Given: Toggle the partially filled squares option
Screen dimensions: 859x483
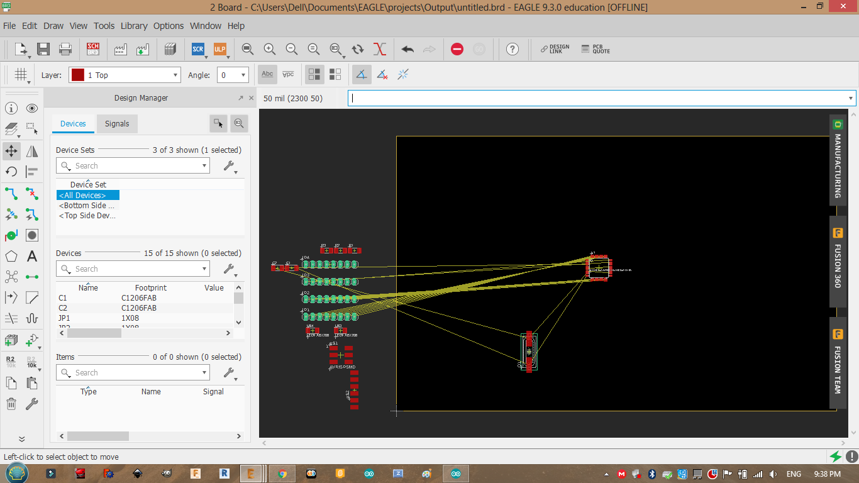Looking at the screenshot, I should coord(335,75).
